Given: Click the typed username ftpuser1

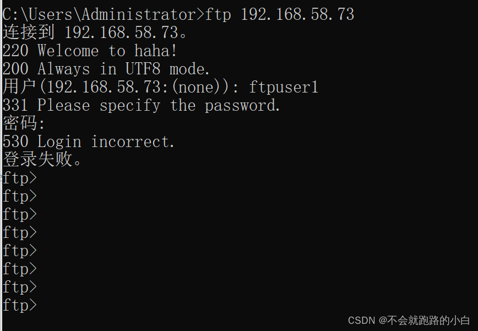Looking at the screenshot, I should point(284,88).
